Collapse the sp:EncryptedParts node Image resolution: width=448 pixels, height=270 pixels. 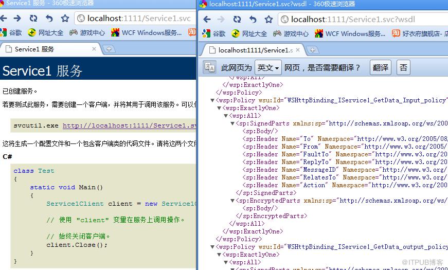pyautogui.click(x=232, y=201)
